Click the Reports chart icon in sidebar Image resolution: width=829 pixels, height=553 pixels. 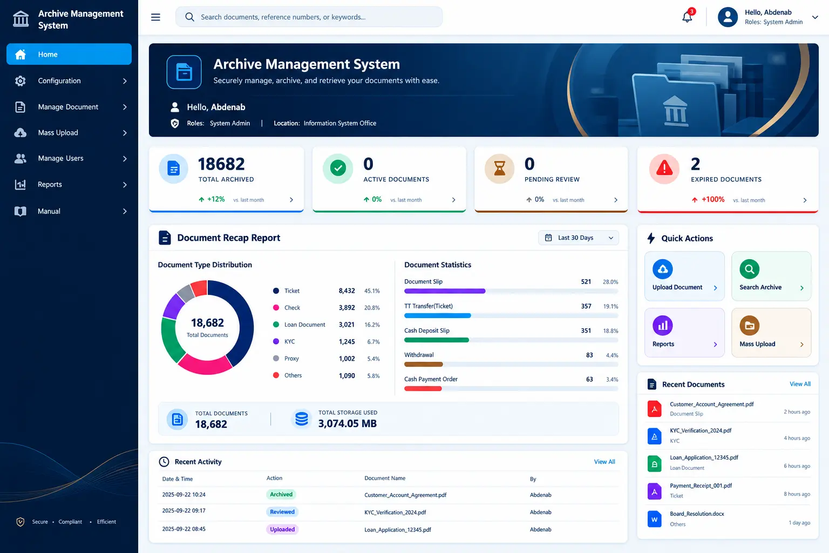click(x=21, y=185)
